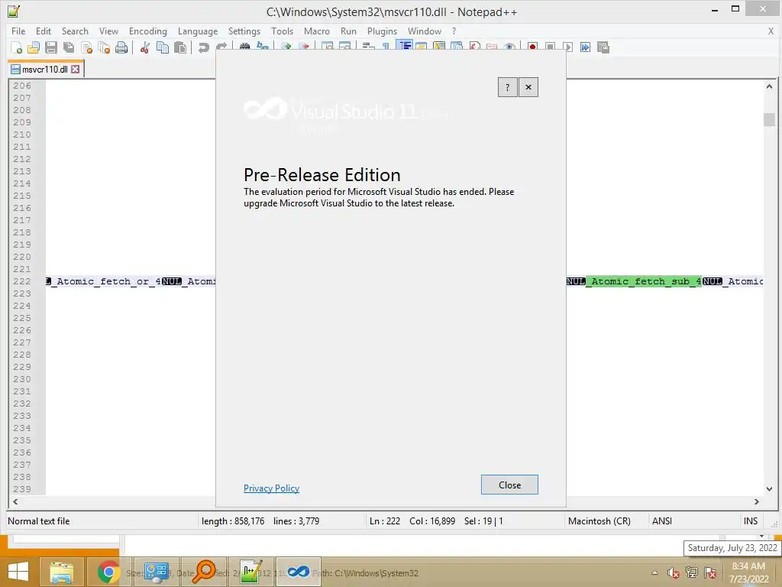The width and height of the screenshot is (782, 587).
Task: Click the Close document toolbar icon
Action: tap(86, 47)
